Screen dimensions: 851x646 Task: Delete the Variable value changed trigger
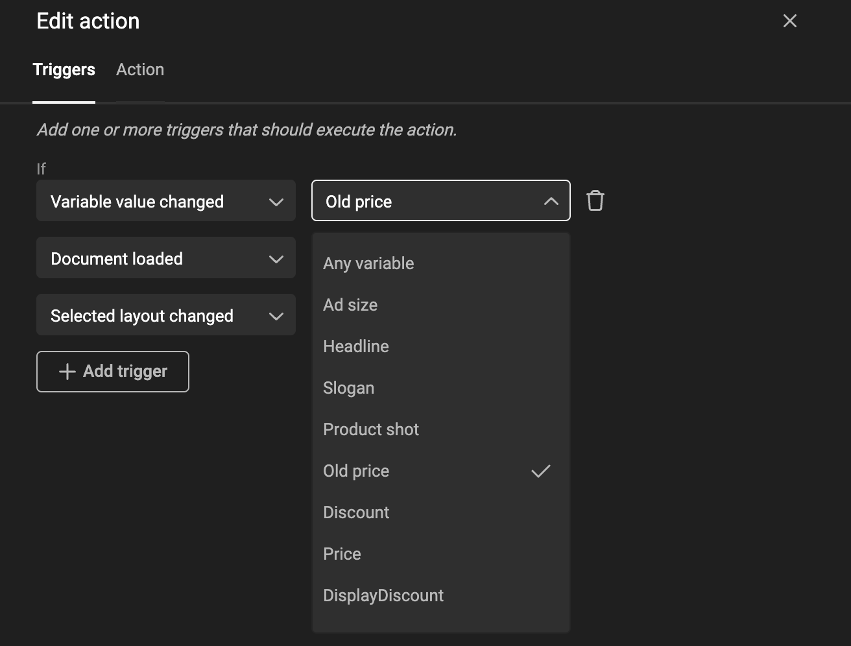click(595, 200)
